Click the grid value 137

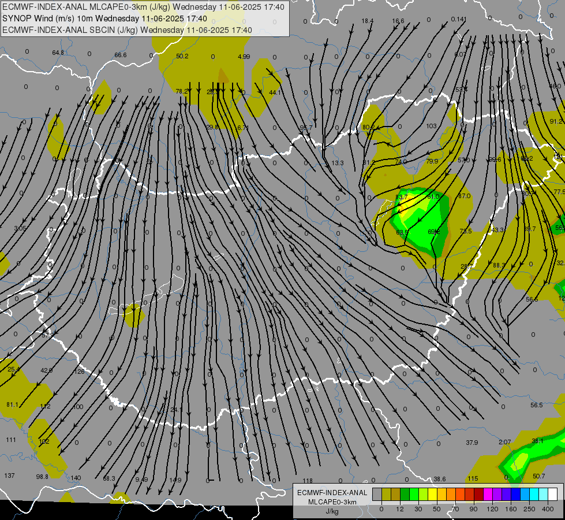pyautogui.click(x=9, y=476)
